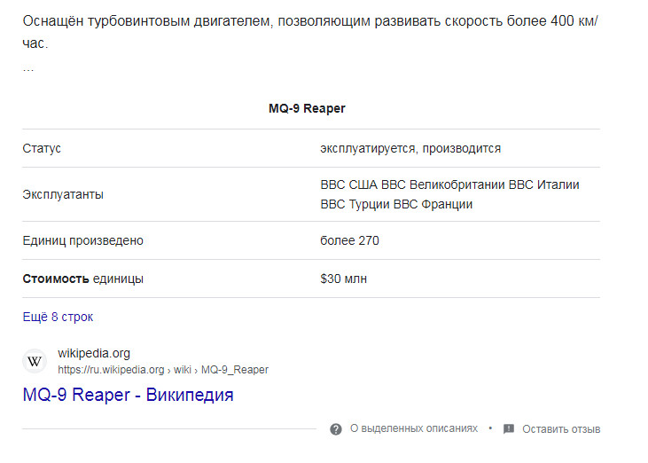Click the 'более 270' value
This screenshot has height=463, width=648.
pos(349,240)
